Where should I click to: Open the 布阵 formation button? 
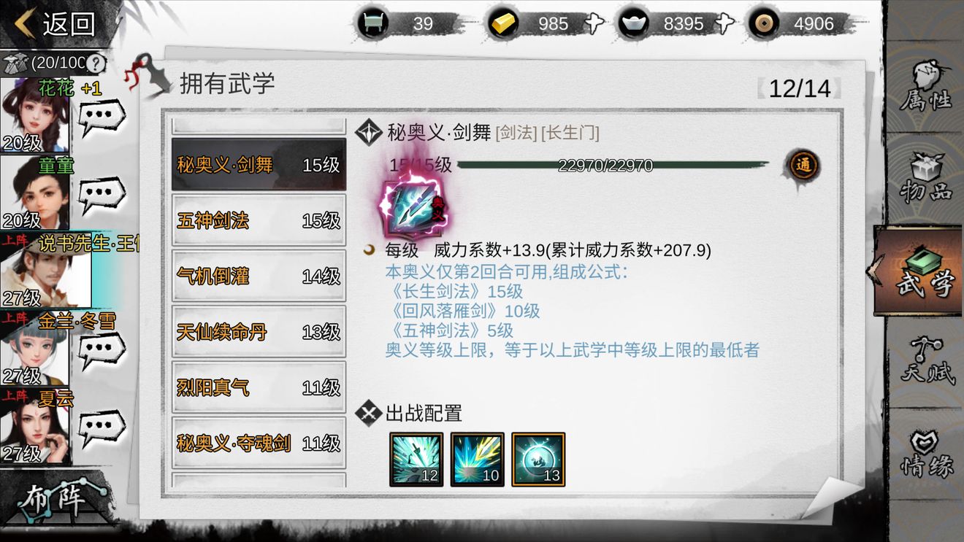[57, 500]
